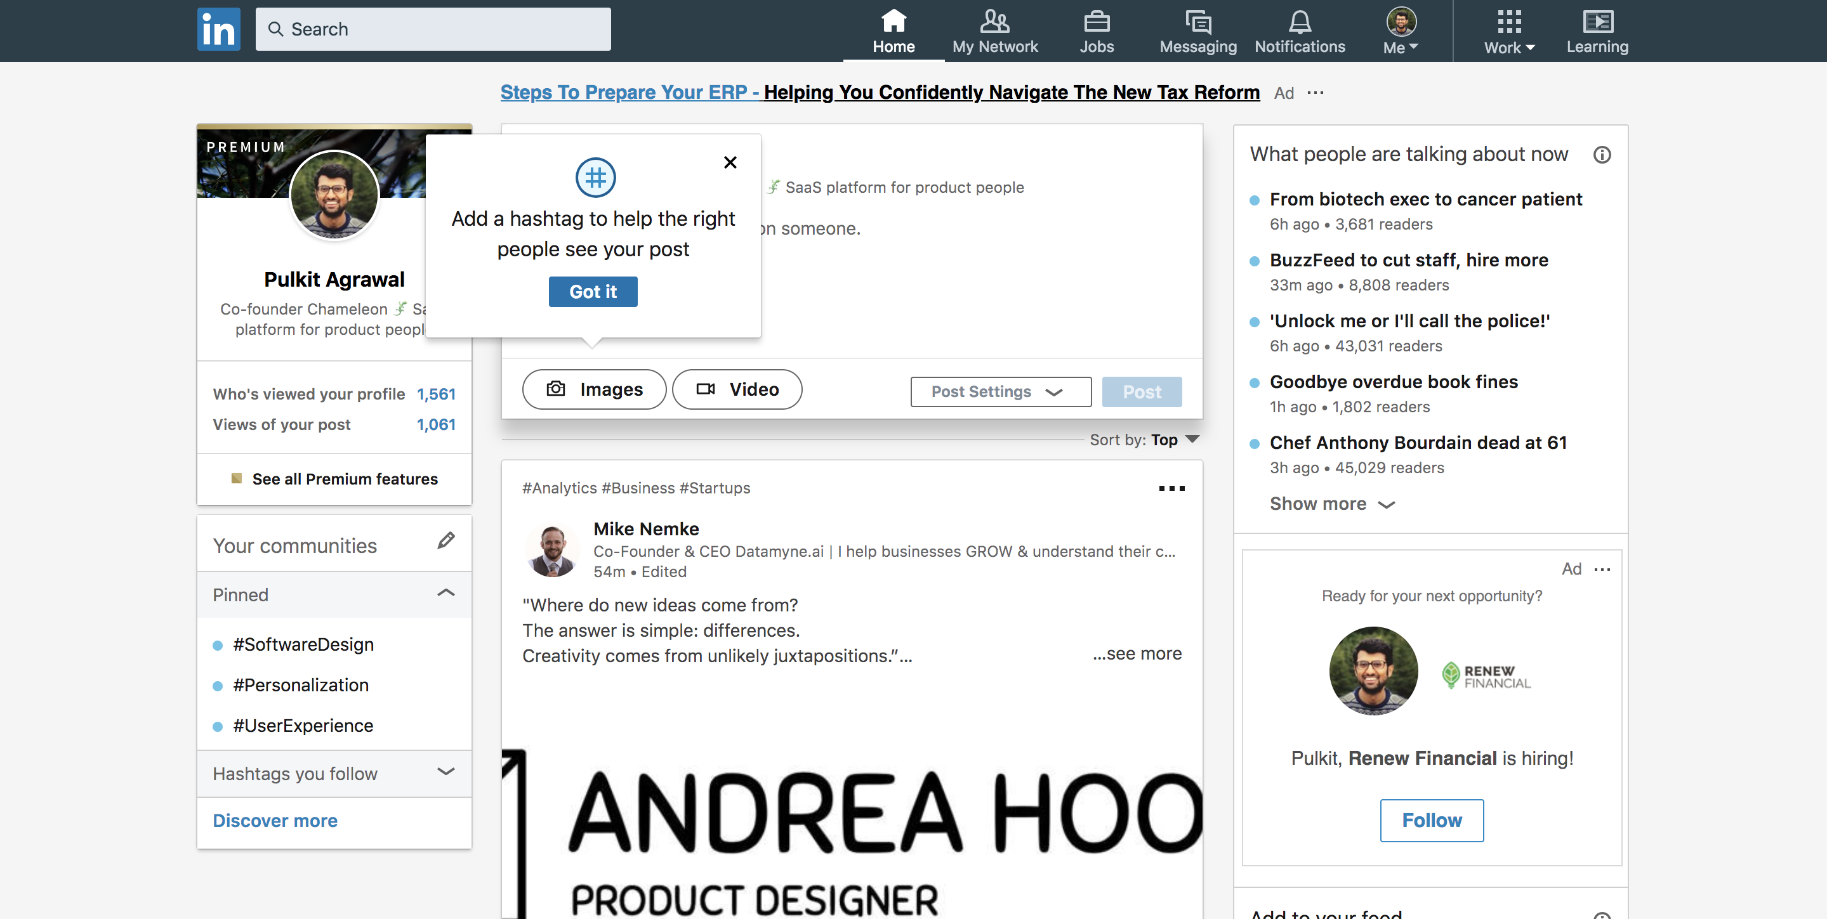Collapse the Pinned section
The image size is (1827, 919).
click(x=446, y=593)
